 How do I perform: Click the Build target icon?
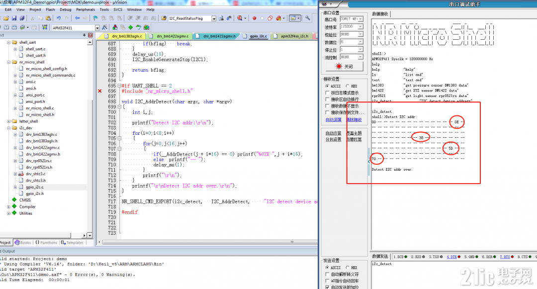[6, 27]
